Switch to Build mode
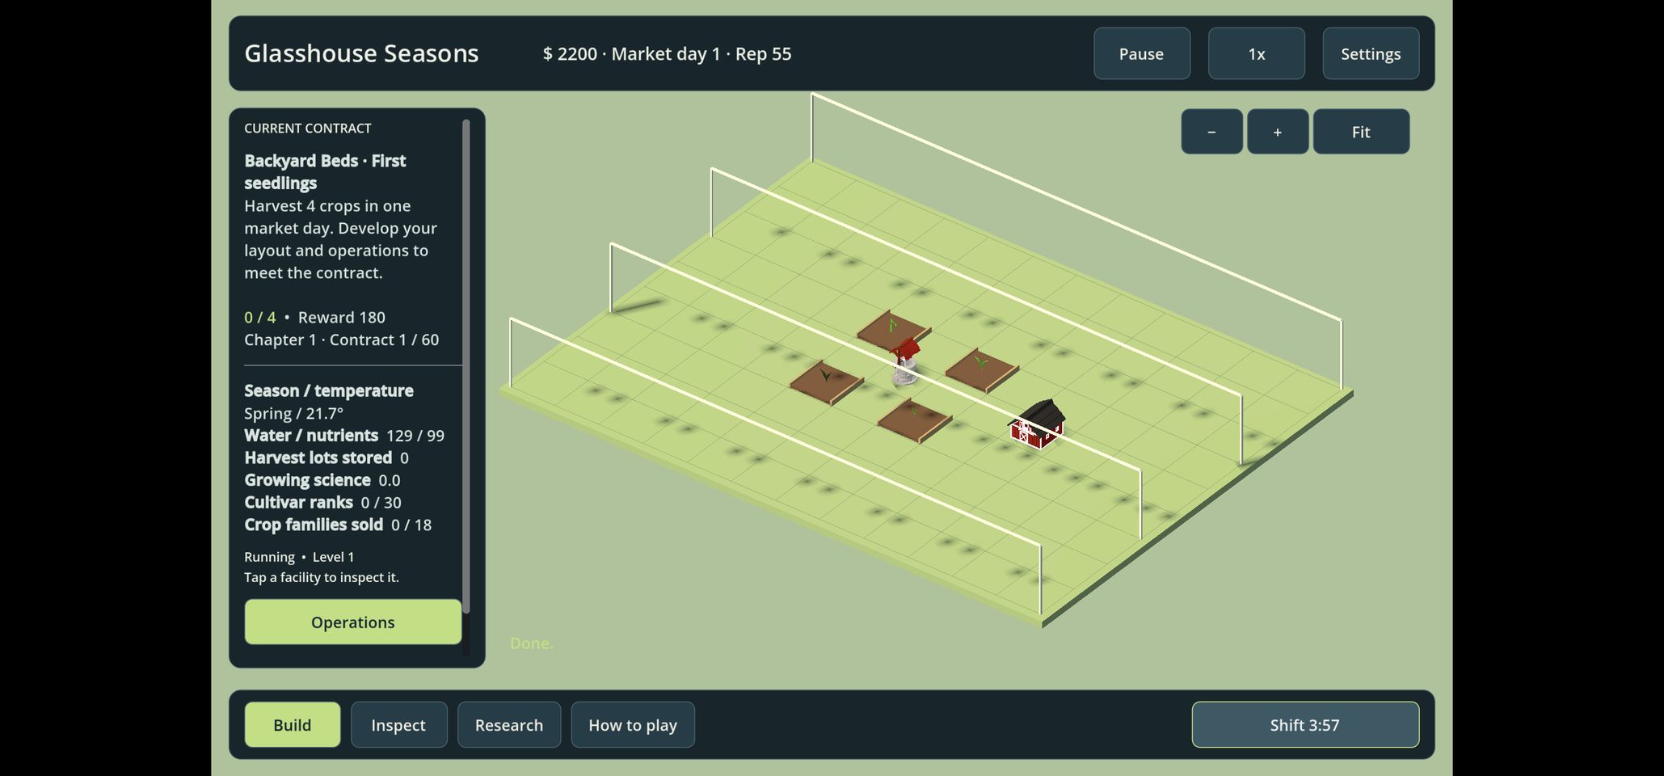 click(293, 724)
